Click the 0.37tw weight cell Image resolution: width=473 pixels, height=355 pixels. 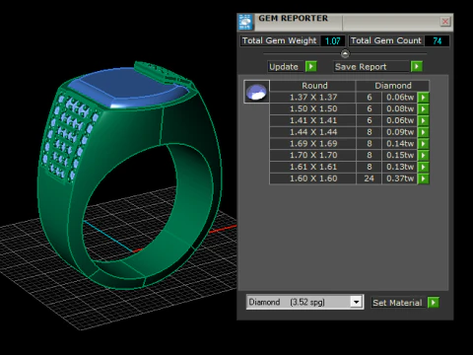(400, 178)
